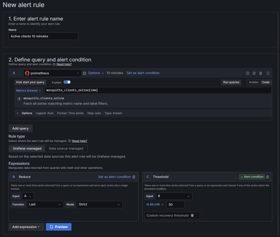Open the Reduce Function dropdown showing Last

pos(45,204)
